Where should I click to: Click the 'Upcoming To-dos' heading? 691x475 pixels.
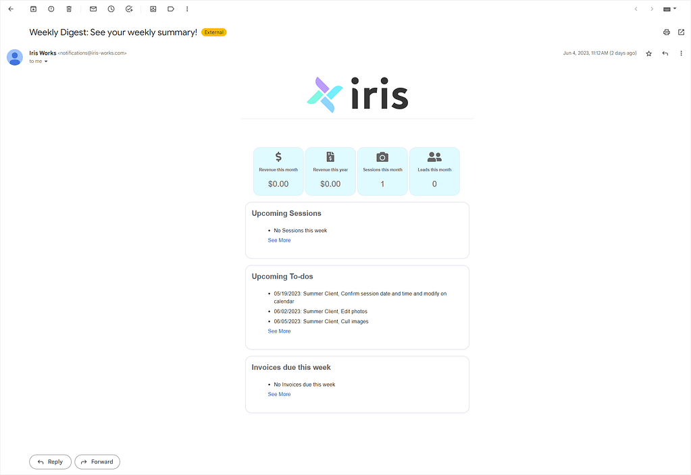282,277
